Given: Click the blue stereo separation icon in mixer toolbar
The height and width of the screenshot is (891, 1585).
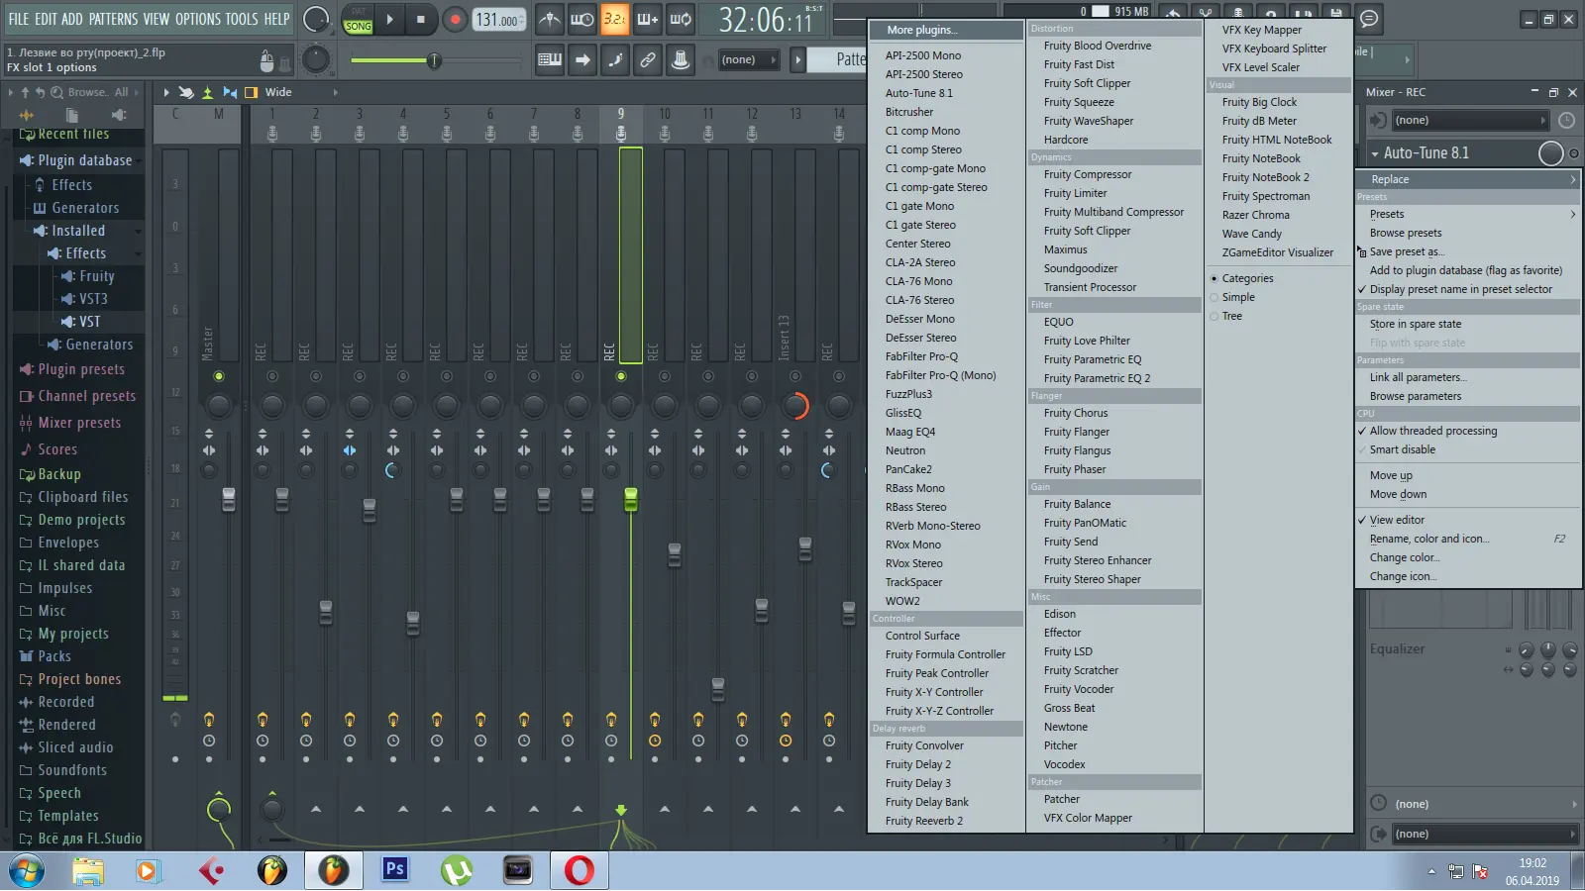Looking at the screenshot, I should pos(230,92).
